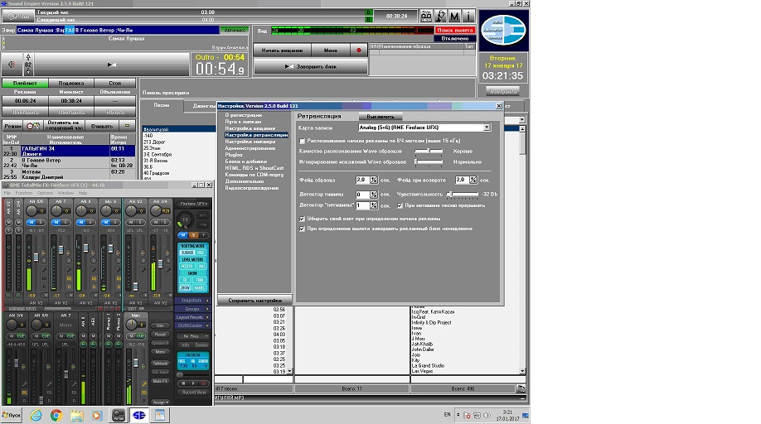Toggle 'При определении вылета завершить рекламный блок' checkbox
Image resolution: width=761 pixels, height=424 pixels.
tap(303, 229)
